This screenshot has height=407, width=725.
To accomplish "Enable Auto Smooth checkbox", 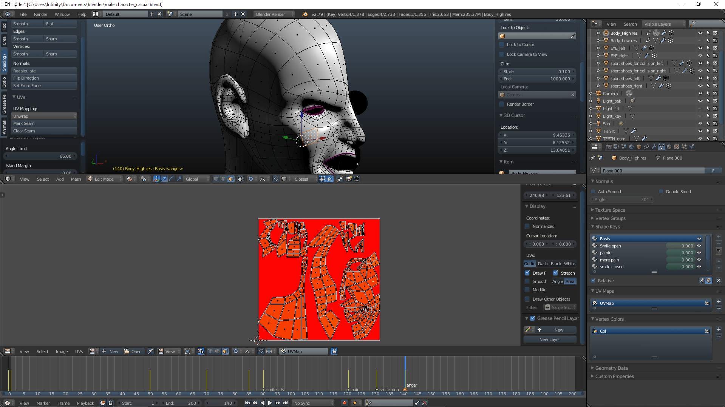I will 593,192.
